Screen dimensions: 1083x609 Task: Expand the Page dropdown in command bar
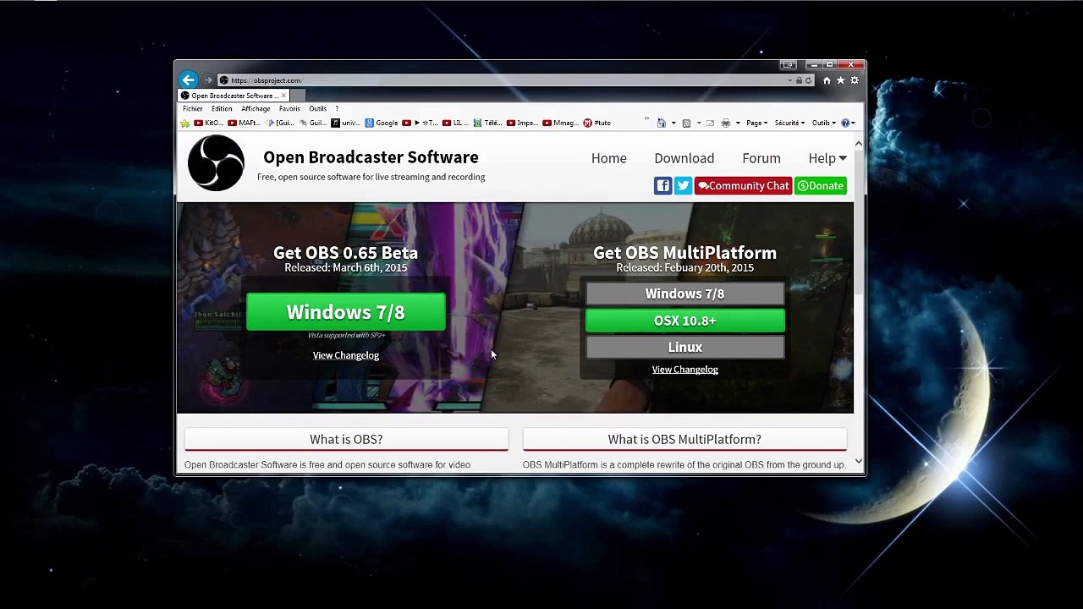point(756,123)
